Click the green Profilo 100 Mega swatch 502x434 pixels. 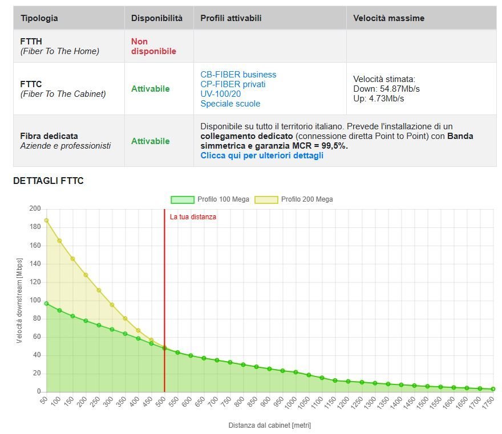(182, 199)
